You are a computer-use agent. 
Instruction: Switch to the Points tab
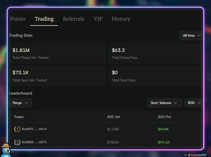pyautogui.click(x=18, y=19)
